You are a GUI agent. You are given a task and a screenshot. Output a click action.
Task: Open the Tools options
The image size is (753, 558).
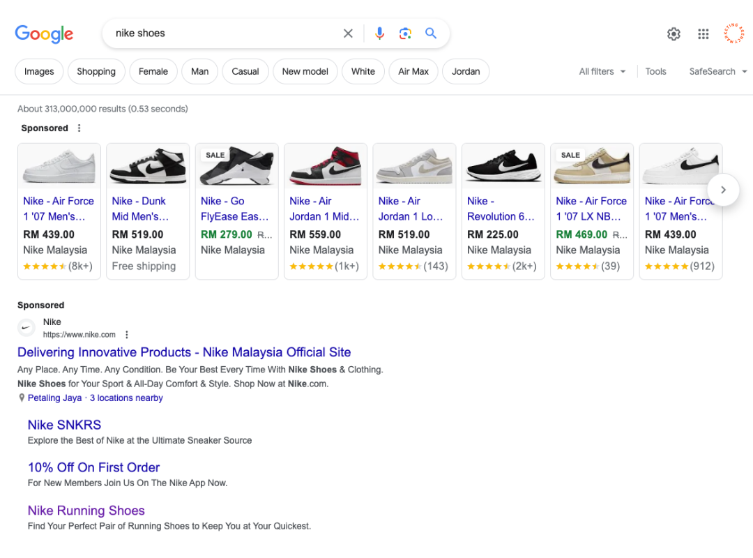[x=655, y=72]
